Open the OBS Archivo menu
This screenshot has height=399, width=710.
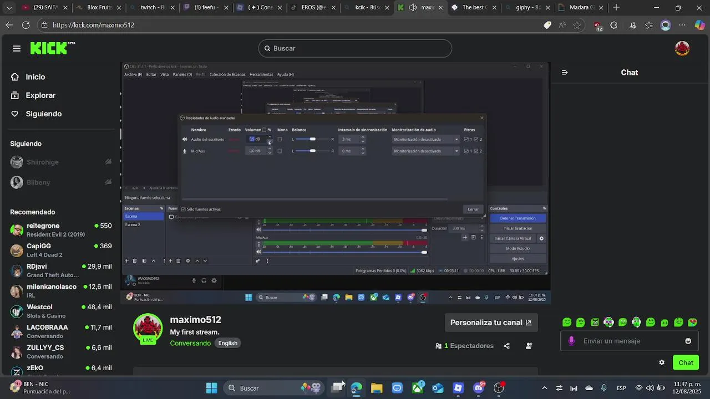pyautogui.click(x=133, y=74)
